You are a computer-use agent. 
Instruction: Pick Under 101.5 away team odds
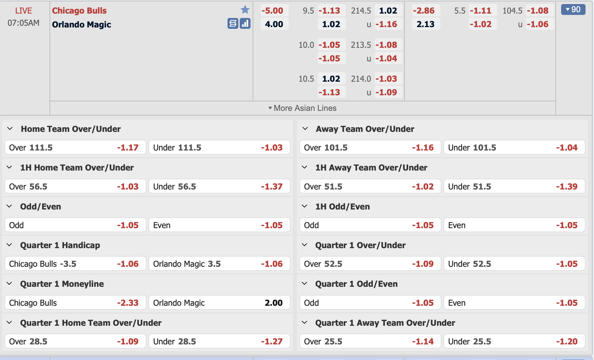514,147
